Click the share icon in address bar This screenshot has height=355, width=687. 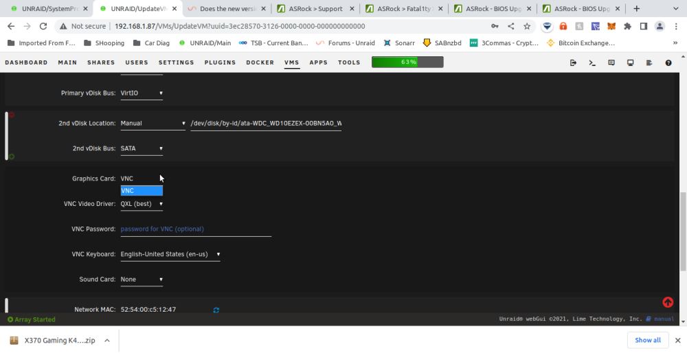[x=511, y=26]
